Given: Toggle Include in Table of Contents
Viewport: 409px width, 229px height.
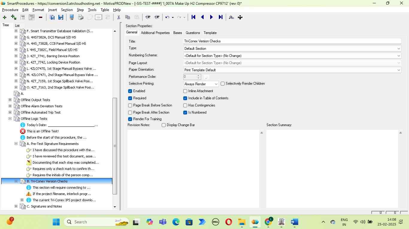Looking at the screenshot, I should point(185,98).
